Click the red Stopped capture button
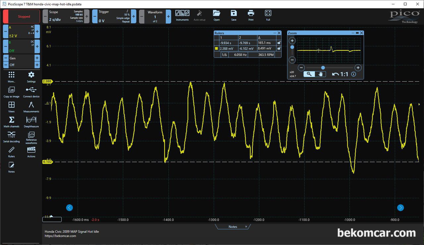 21,17
